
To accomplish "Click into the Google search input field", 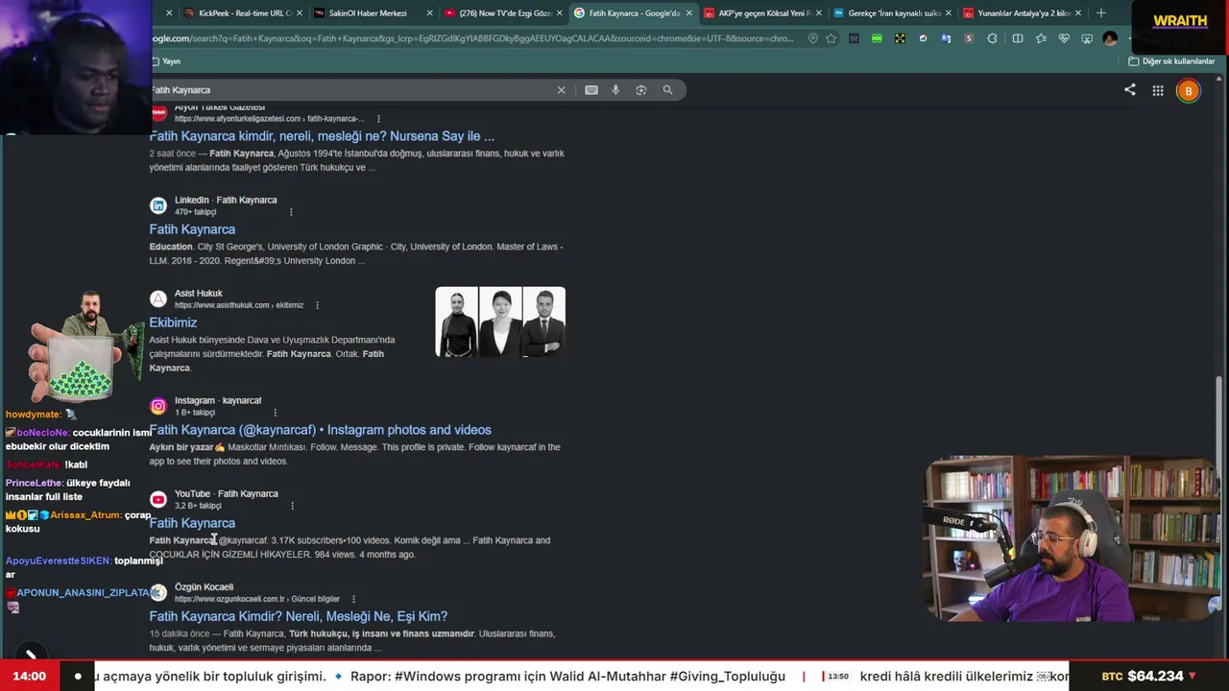I will click(x=350, y=90).
